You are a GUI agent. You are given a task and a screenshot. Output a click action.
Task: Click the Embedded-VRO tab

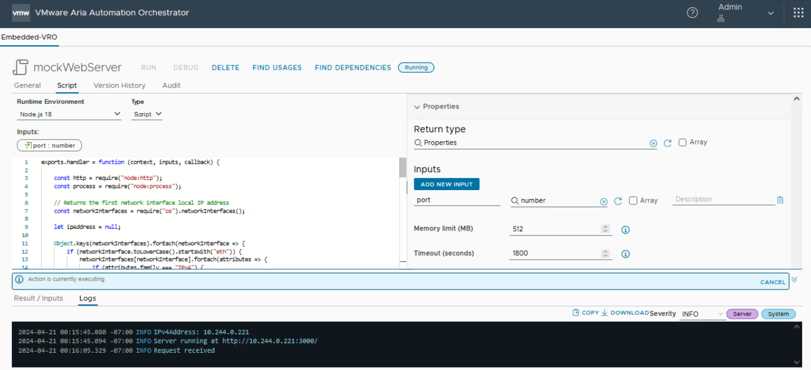(x=29, y=37)
